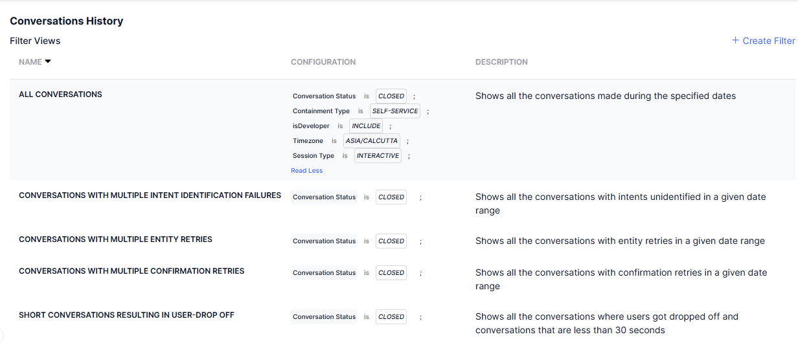The width and height of the screenshot is (798, 352).
Task: Click the NAME column header
Action: (x=30, y=62)
